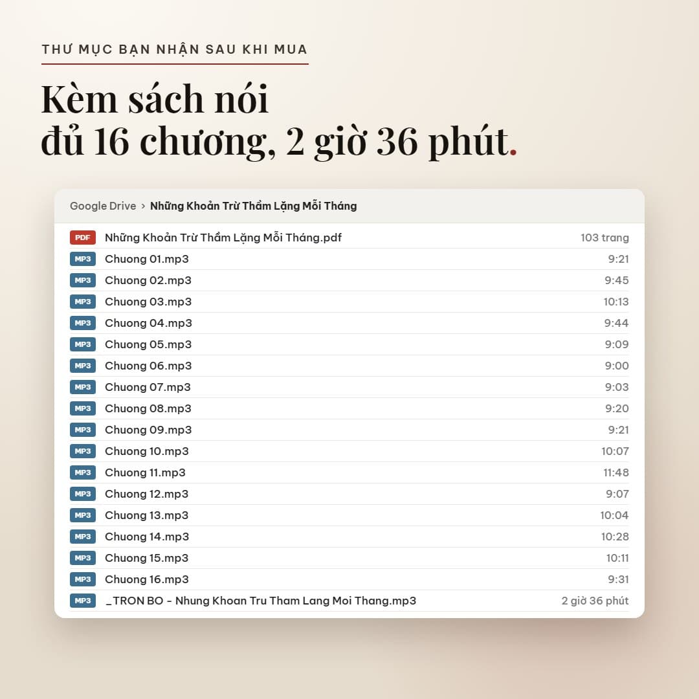Screen dimensions: 699x699
Task: Click the MP3 icon beside Chuong 04.mp3
Action: click(82, 323)
